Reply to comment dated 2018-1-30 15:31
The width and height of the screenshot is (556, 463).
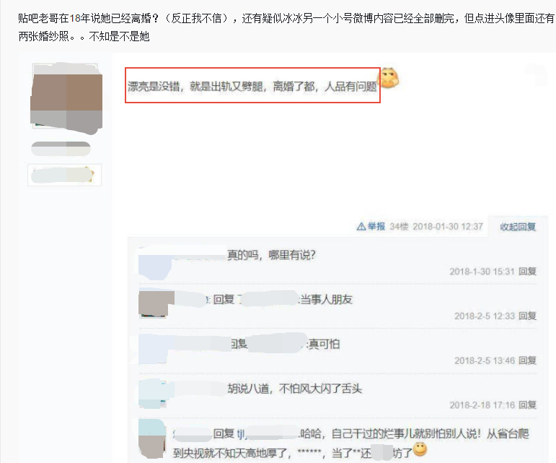pyautogui.click(x=527, y=272)
